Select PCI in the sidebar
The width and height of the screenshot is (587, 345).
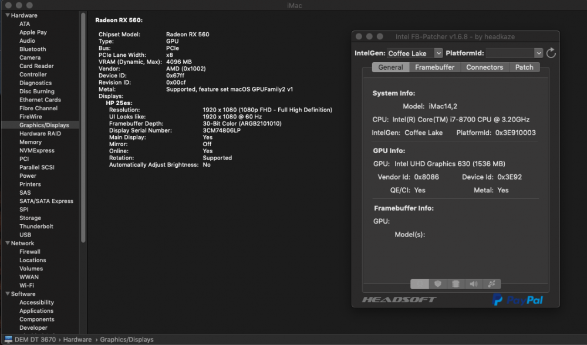(x=24, y=158)
